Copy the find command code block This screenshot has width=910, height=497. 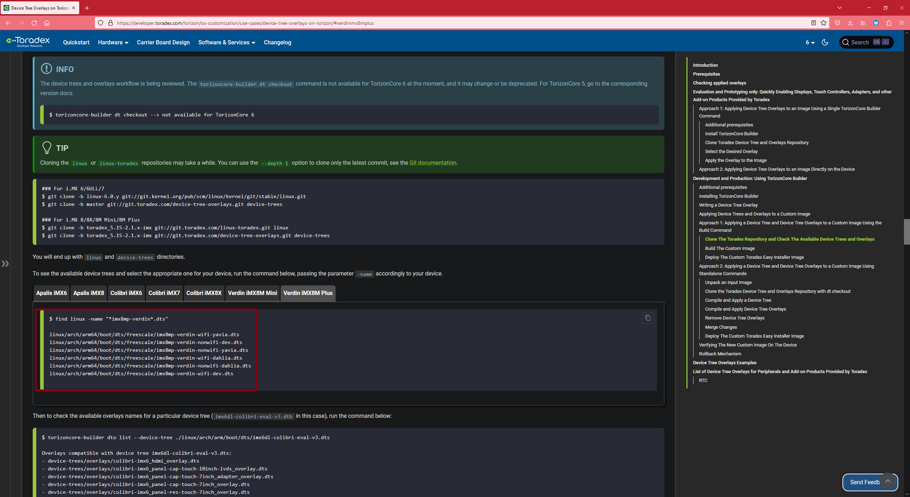coord(648,318)
